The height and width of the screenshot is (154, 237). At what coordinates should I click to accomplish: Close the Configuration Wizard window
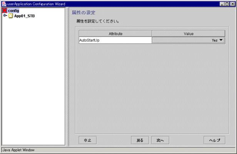coord(232,4)
